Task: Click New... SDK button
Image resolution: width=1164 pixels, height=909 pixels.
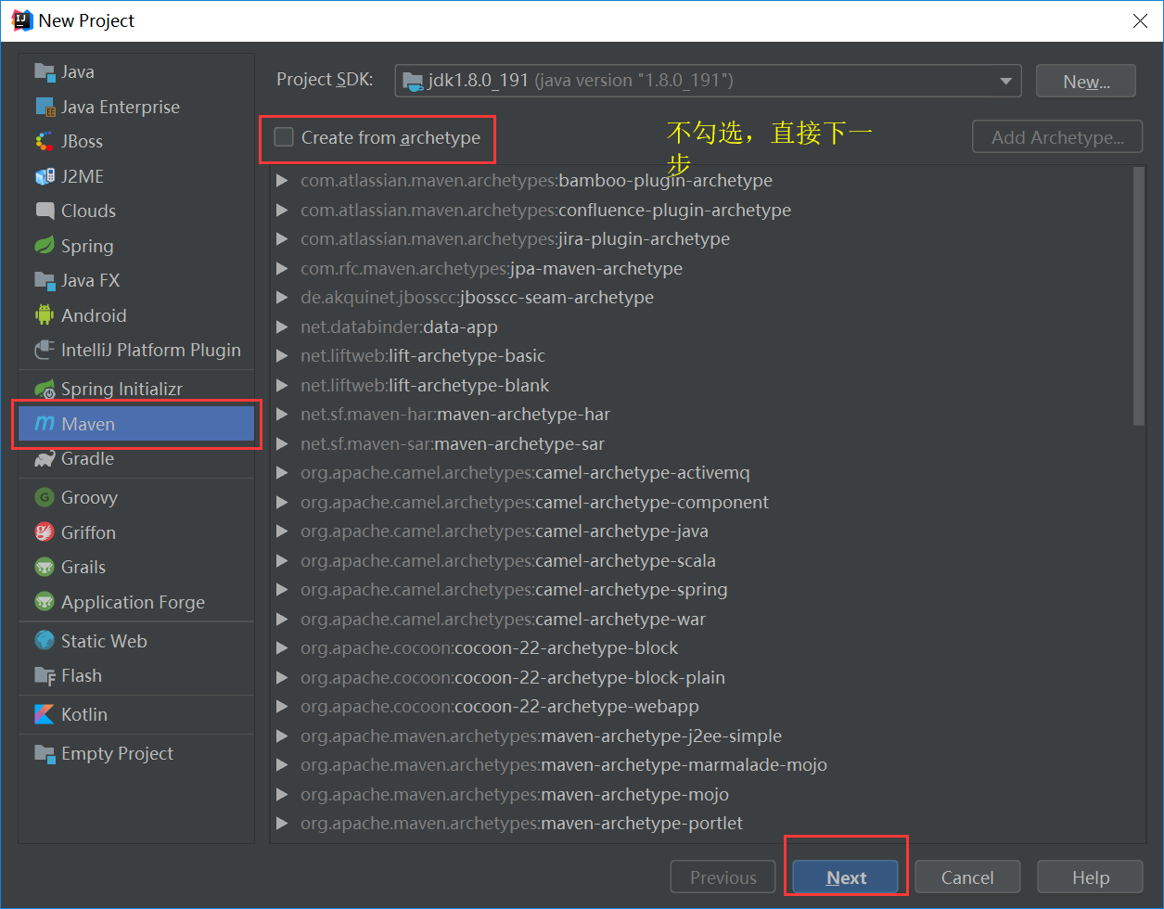Action: point(1086,82)
